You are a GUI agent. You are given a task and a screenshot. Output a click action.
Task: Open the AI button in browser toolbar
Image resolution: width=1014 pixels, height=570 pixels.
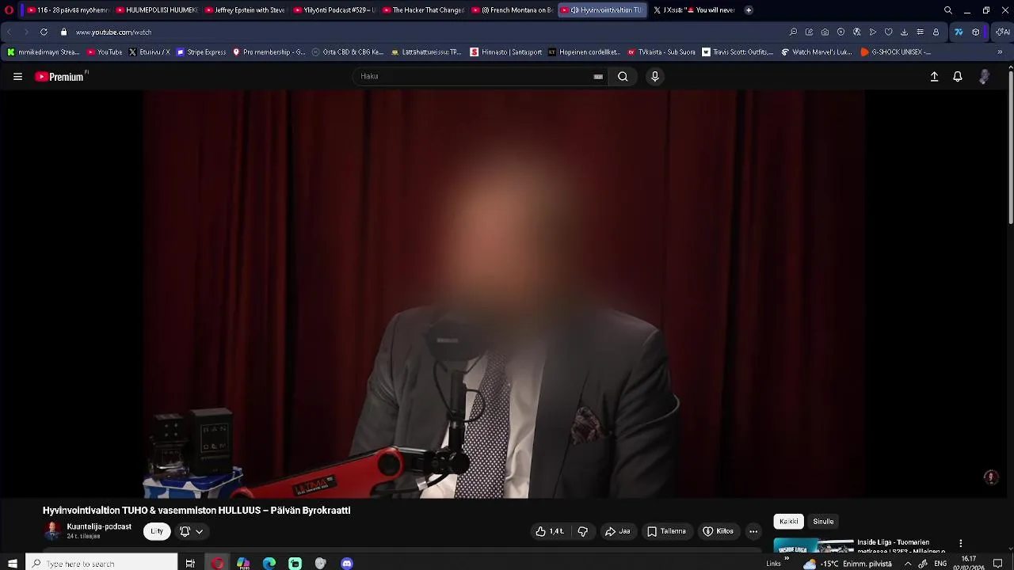click(1002, 32)
